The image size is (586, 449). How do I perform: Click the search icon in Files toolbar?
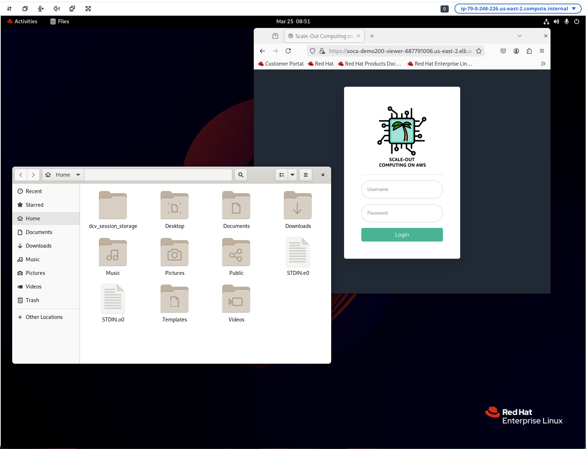(241, 175)
